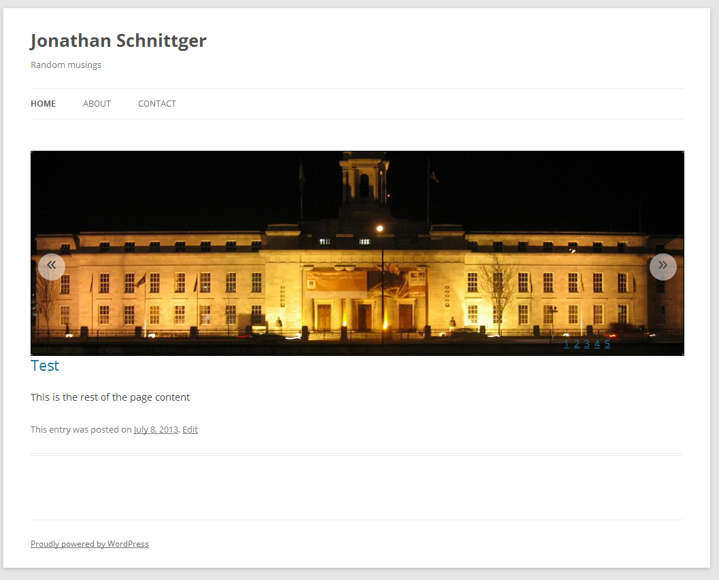This screenshot has height=580, width=719.
Task: Click the Random musings tagline
Action: pyautogui.click(x=66, y=65)
